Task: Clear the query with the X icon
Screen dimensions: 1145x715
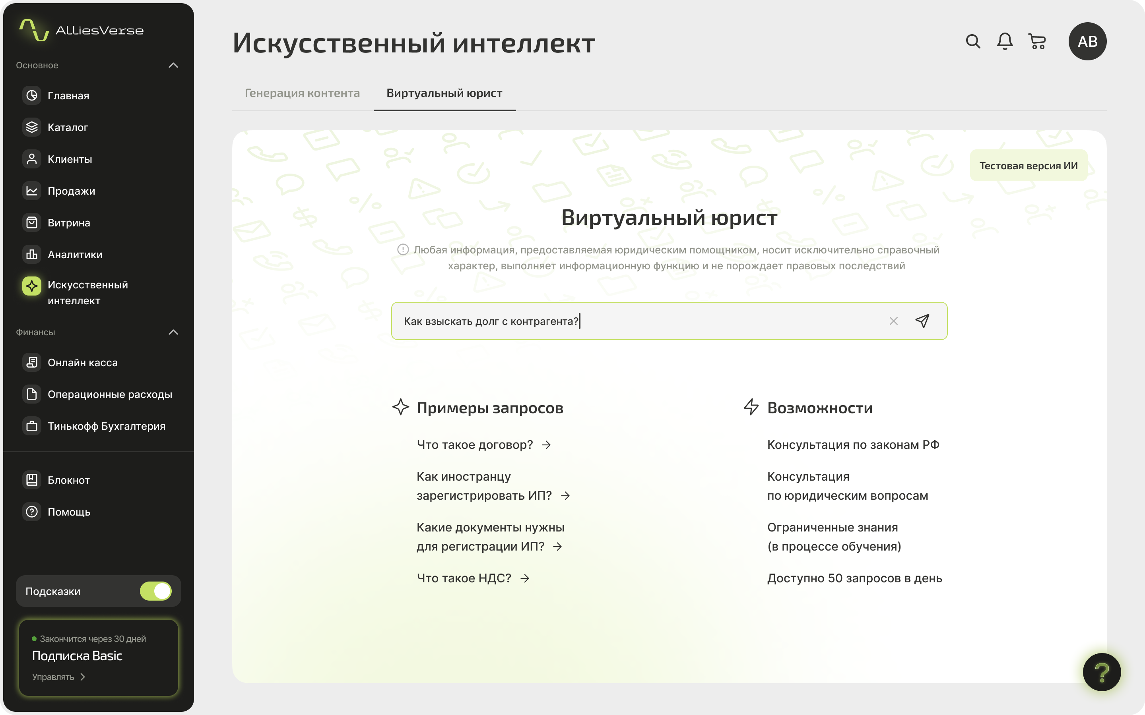Action: click(x=893, y=321)
